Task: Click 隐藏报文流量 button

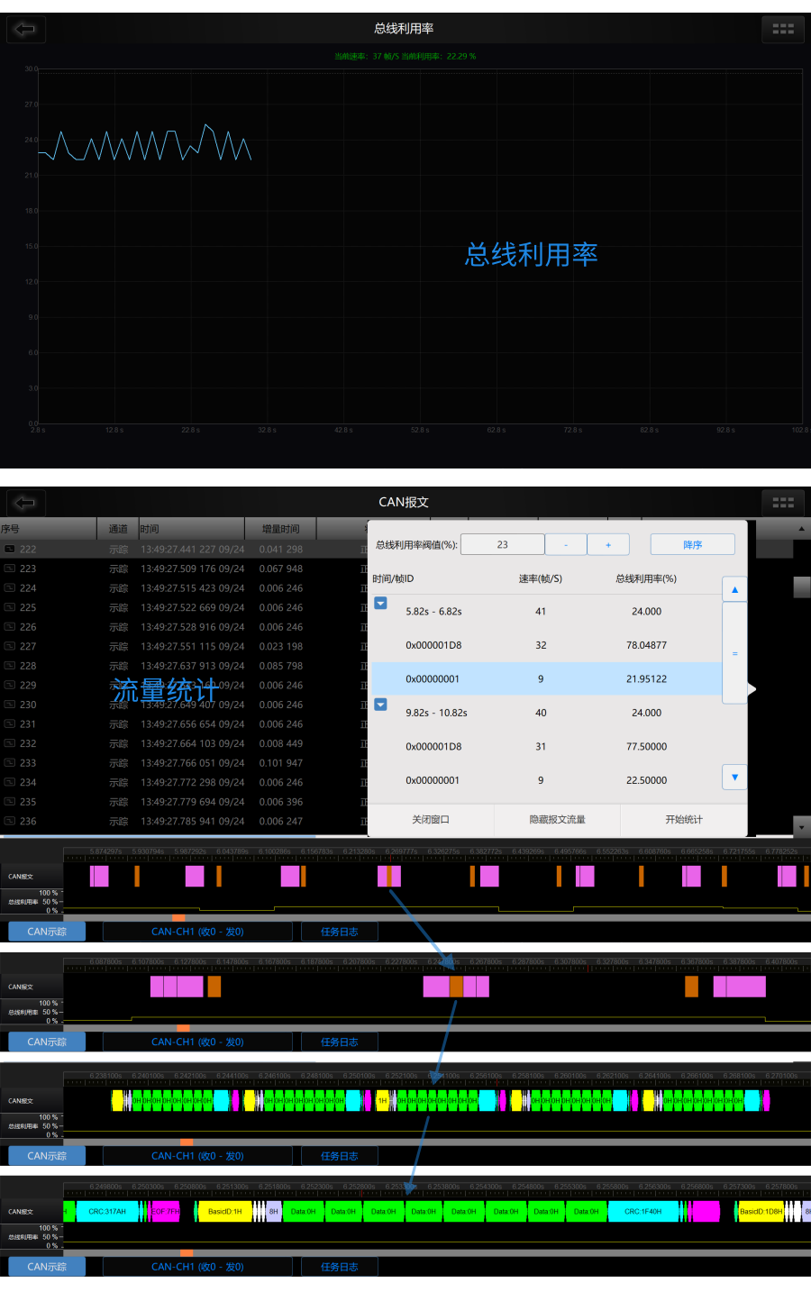Action: click(x=557, y=819)
